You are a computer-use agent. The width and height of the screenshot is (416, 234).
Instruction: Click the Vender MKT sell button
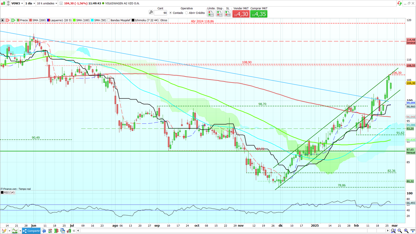(241, 14)
